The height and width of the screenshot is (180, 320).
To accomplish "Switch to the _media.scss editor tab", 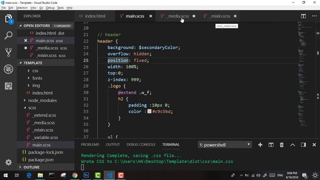I will pos(178,16).
